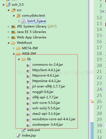Image resolution: width=106 pixels, height=139 pixels.
Task: Click the com.ydzto.test package icon
Action: (18, 16)
